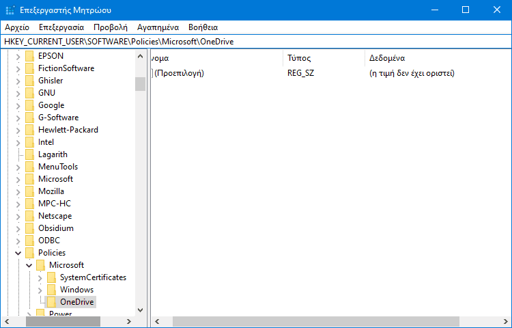Click the values pane scroll-right arrow
This screenshot has width=512, height=328.
click(505, 322)
